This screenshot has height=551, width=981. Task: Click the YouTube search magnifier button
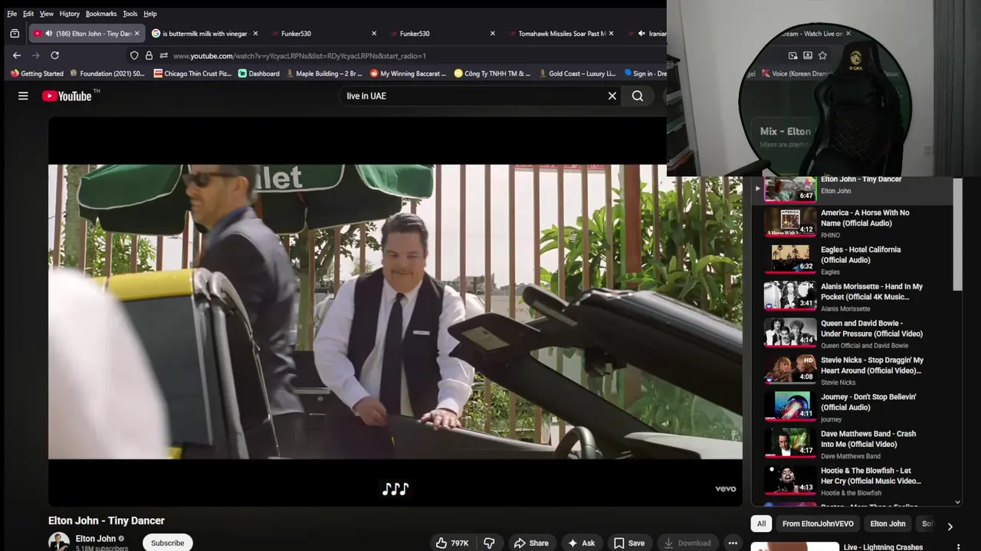(638, 96)
